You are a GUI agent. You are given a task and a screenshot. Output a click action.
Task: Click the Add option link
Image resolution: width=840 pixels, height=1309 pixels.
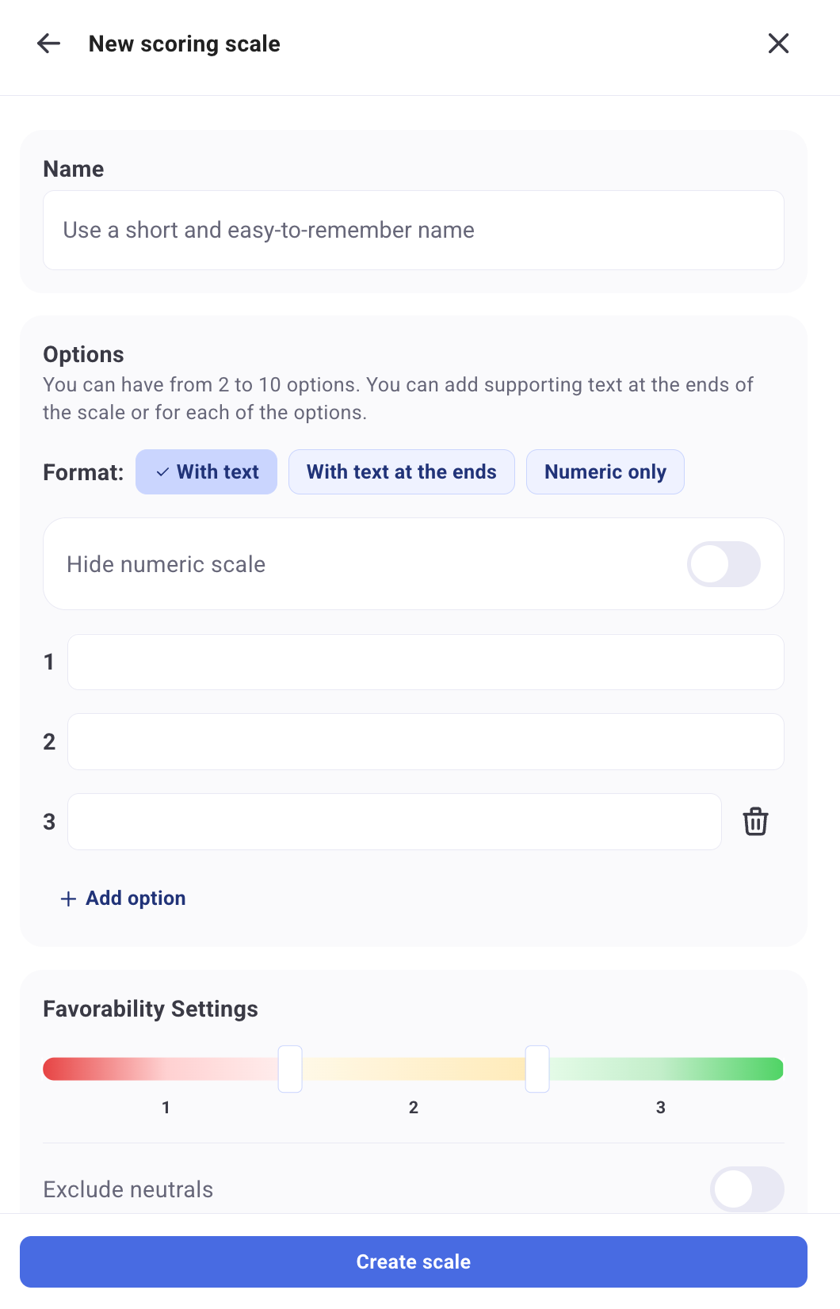136,899
